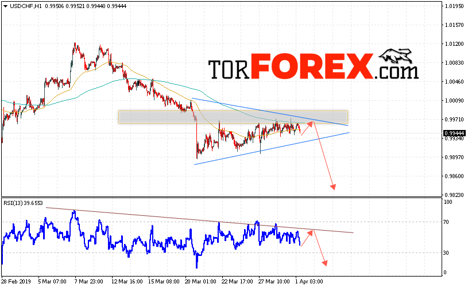Click the 0.98230 price axis label
Viewport: 468px width, 288px height.
pyautogui.click(x=454, y=195)
